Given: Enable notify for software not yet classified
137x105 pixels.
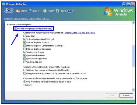Looking at the screenshot, I should coord(24,70).
